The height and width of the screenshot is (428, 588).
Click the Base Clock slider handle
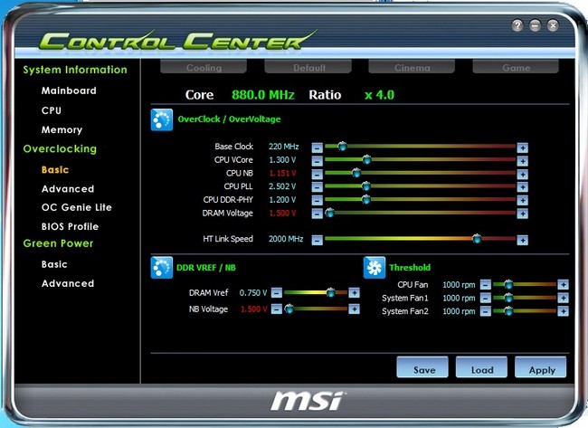342,146
